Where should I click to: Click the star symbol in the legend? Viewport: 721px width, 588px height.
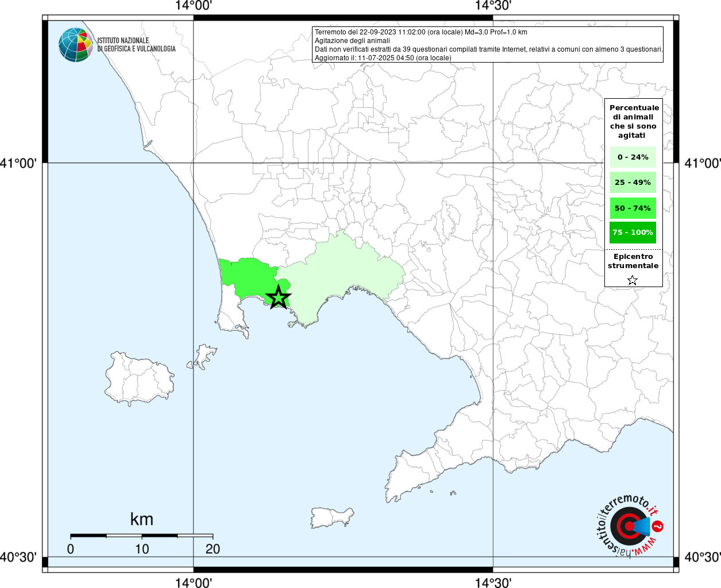pos(633,280)
